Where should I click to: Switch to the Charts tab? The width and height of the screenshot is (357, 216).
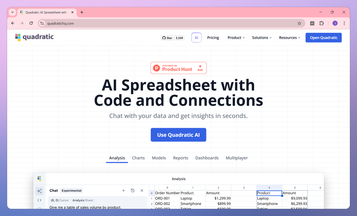[x=138, y=158]
